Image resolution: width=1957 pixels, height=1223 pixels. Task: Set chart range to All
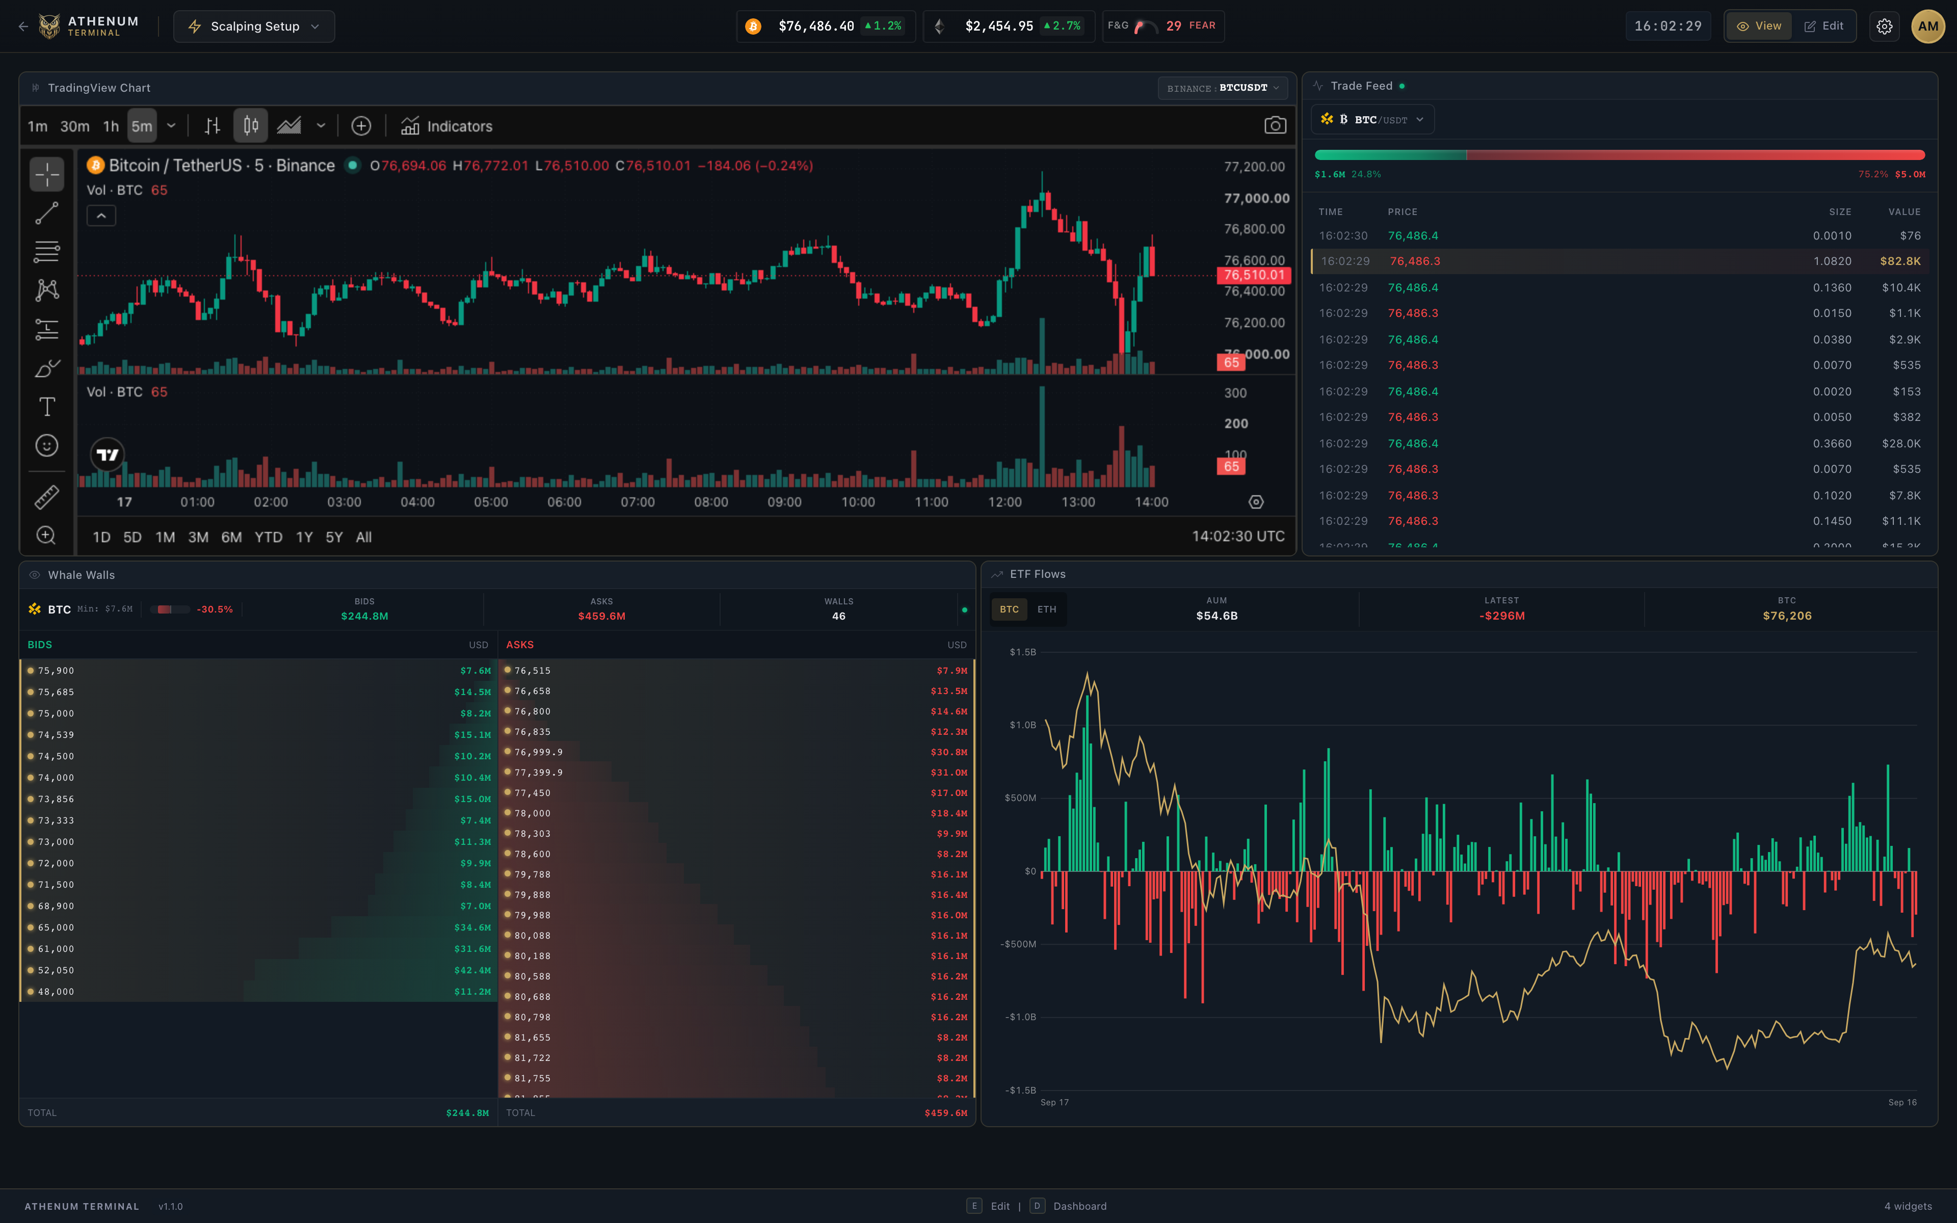click(364, 537)
